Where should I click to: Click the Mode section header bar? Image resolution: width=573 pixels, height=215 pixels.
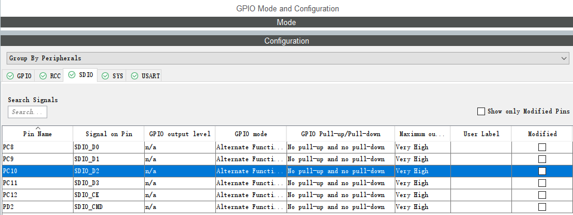tap(286, 22)
